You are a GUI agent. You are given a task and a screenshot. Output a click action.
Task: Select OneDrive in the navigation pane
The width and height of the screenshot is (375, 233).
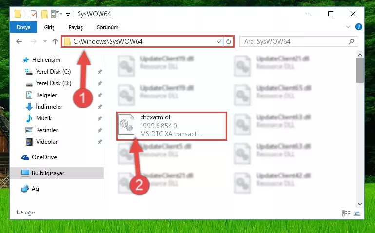tap(44, 157)
